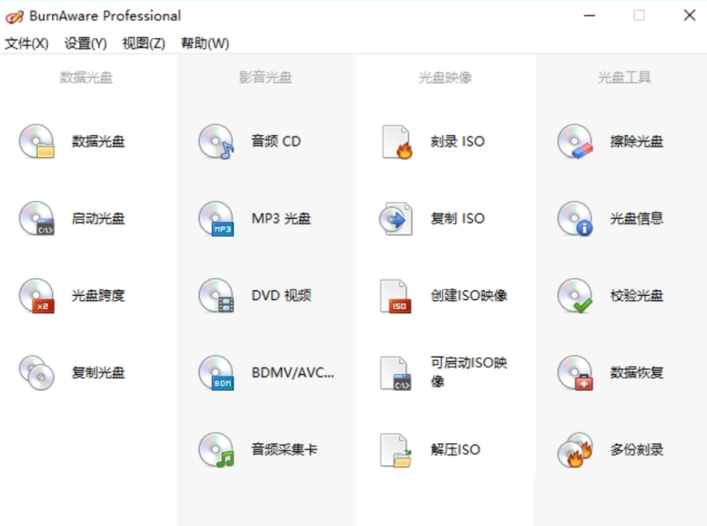This screenshot has width=707, height=526.
Task: Select the 校验光盘 green check icon
Action: 575,296
